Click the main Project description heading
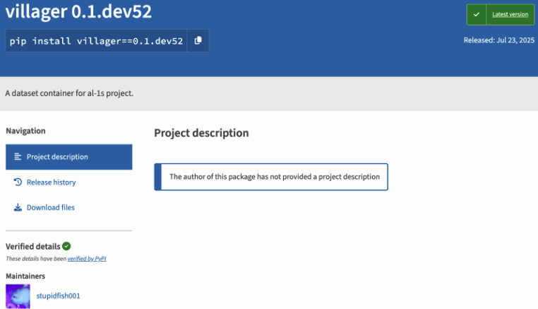This screenshot has width=538, height=309. click(x=201, y=133)
